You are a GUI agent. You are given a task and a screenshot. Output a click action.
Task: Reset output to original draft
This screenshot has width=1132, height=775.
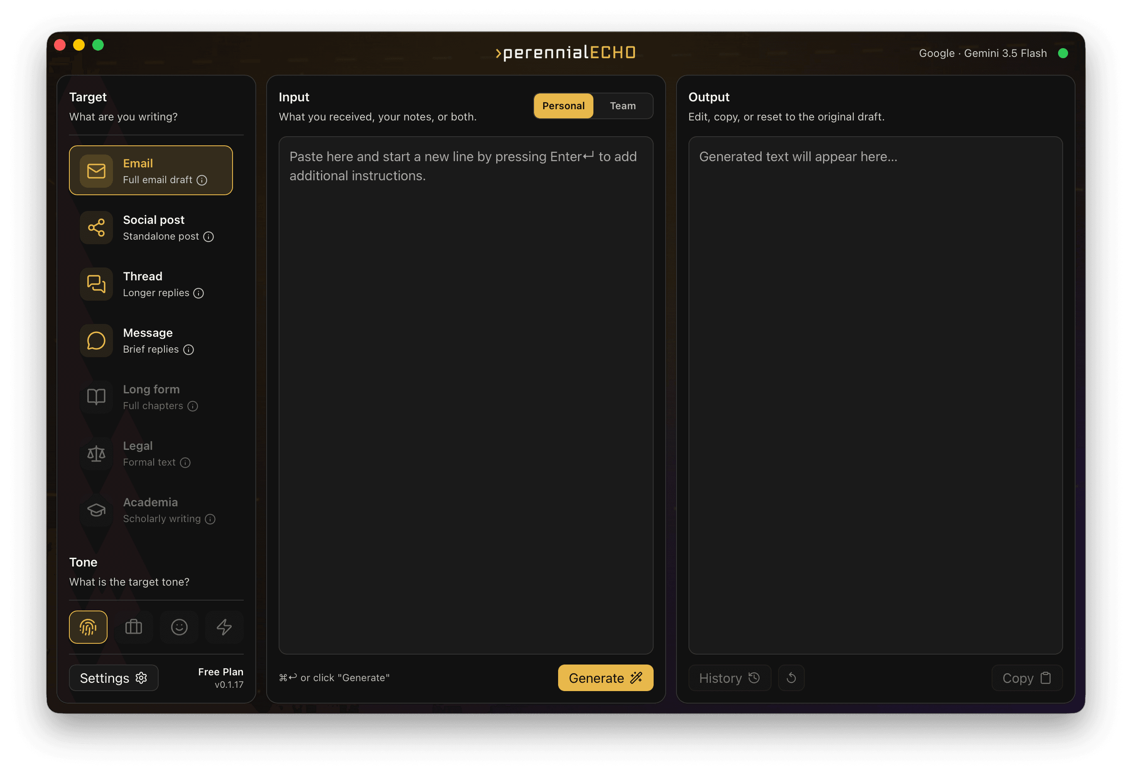click(x=791, y=677)
